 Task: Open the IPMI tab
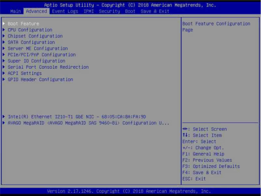(x=89, y=11)
